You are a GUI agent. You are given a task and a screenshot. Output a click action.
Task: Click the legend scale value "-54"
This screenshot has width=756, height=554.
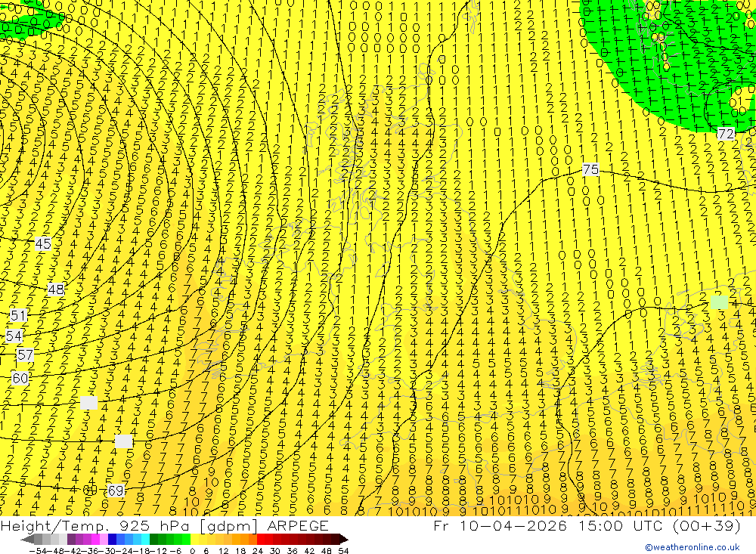click(x=38, y=551)
